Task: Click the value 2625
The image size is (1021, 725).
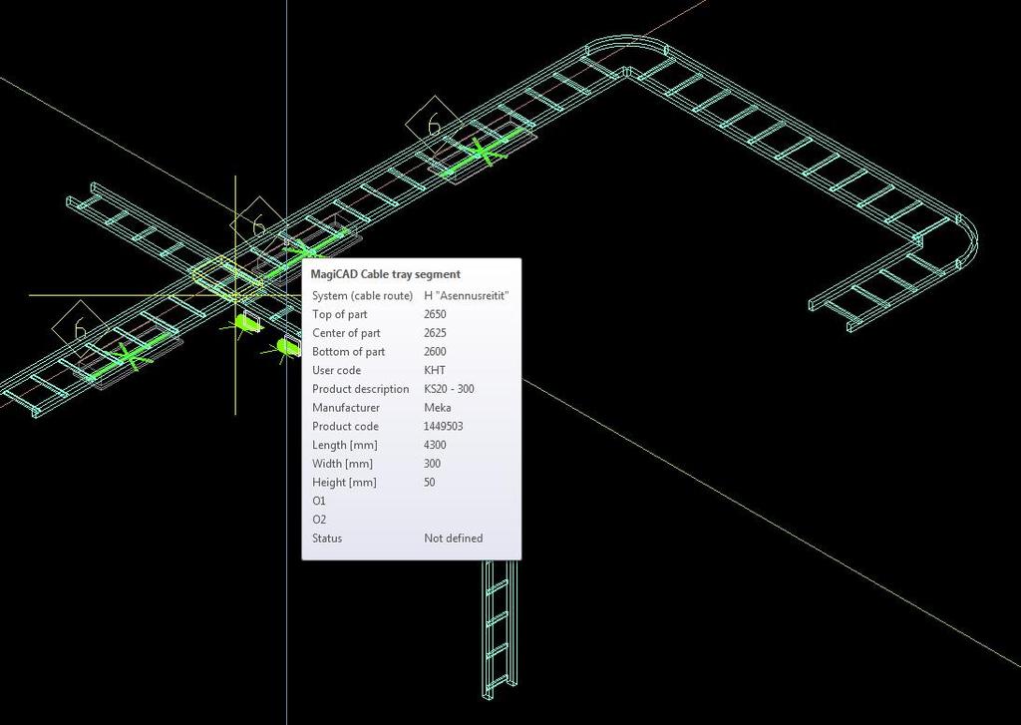Action: pyautogui.click(x=435, y=333)
